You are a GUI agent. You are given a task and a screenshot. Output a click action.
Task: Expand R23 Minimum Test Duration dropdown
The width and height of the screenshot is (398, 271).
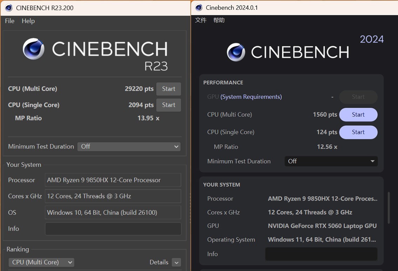tap(129, 147)
